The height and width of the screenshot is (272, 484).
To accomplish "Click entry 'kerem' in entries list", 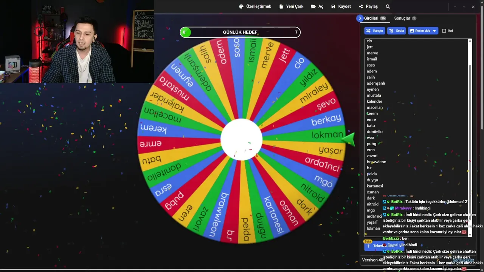I will click(372, 113).
